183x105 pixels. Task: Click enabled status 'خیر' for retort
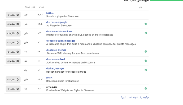26,79
